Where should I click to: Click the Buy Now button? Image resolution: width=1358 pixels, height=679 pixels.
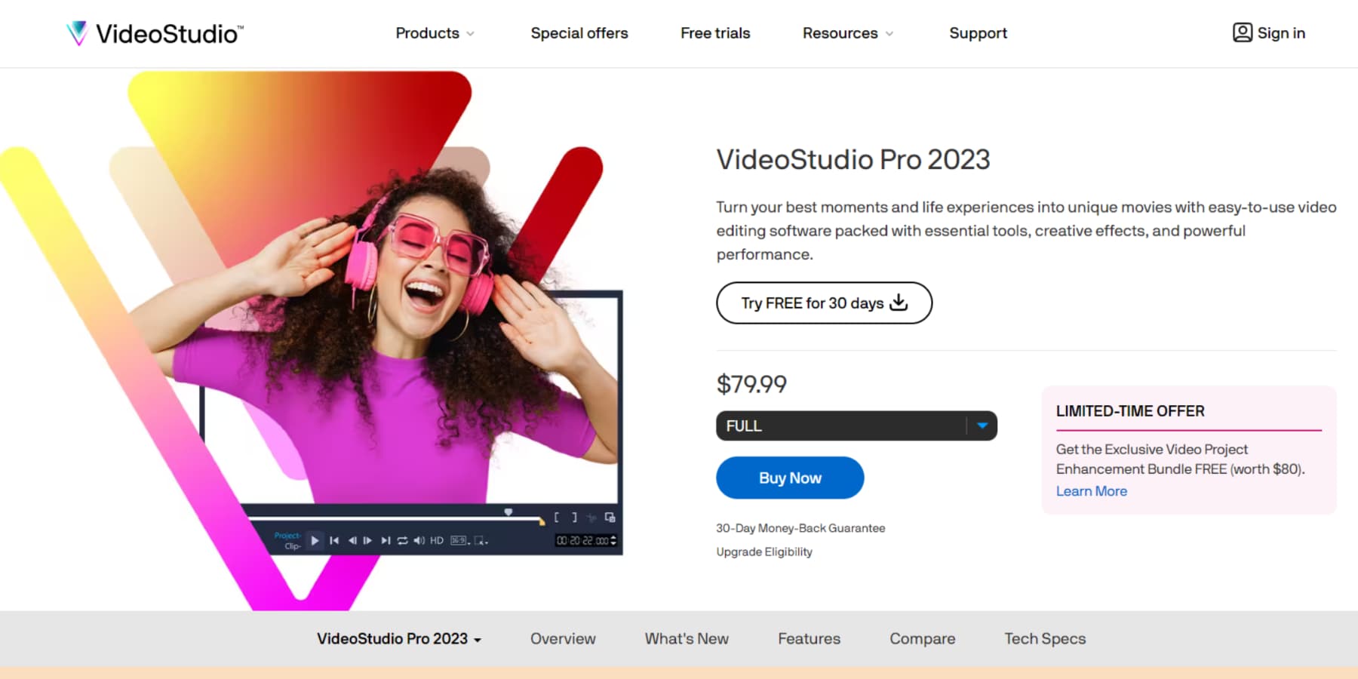click(790, 477)
